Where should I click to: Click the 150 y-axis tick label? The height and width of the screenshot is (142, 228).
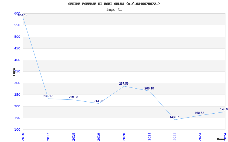(x=17, y=118)
